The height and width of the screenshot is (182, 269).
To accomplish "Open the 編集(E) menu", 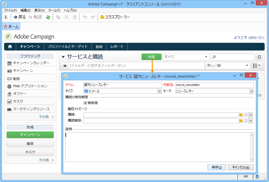I will click(x=26, y=11).
